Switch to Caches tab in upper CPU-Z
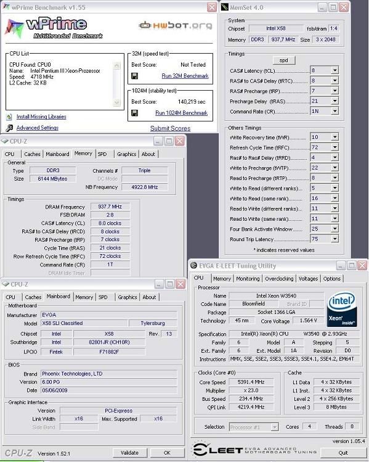 (32, 154)
